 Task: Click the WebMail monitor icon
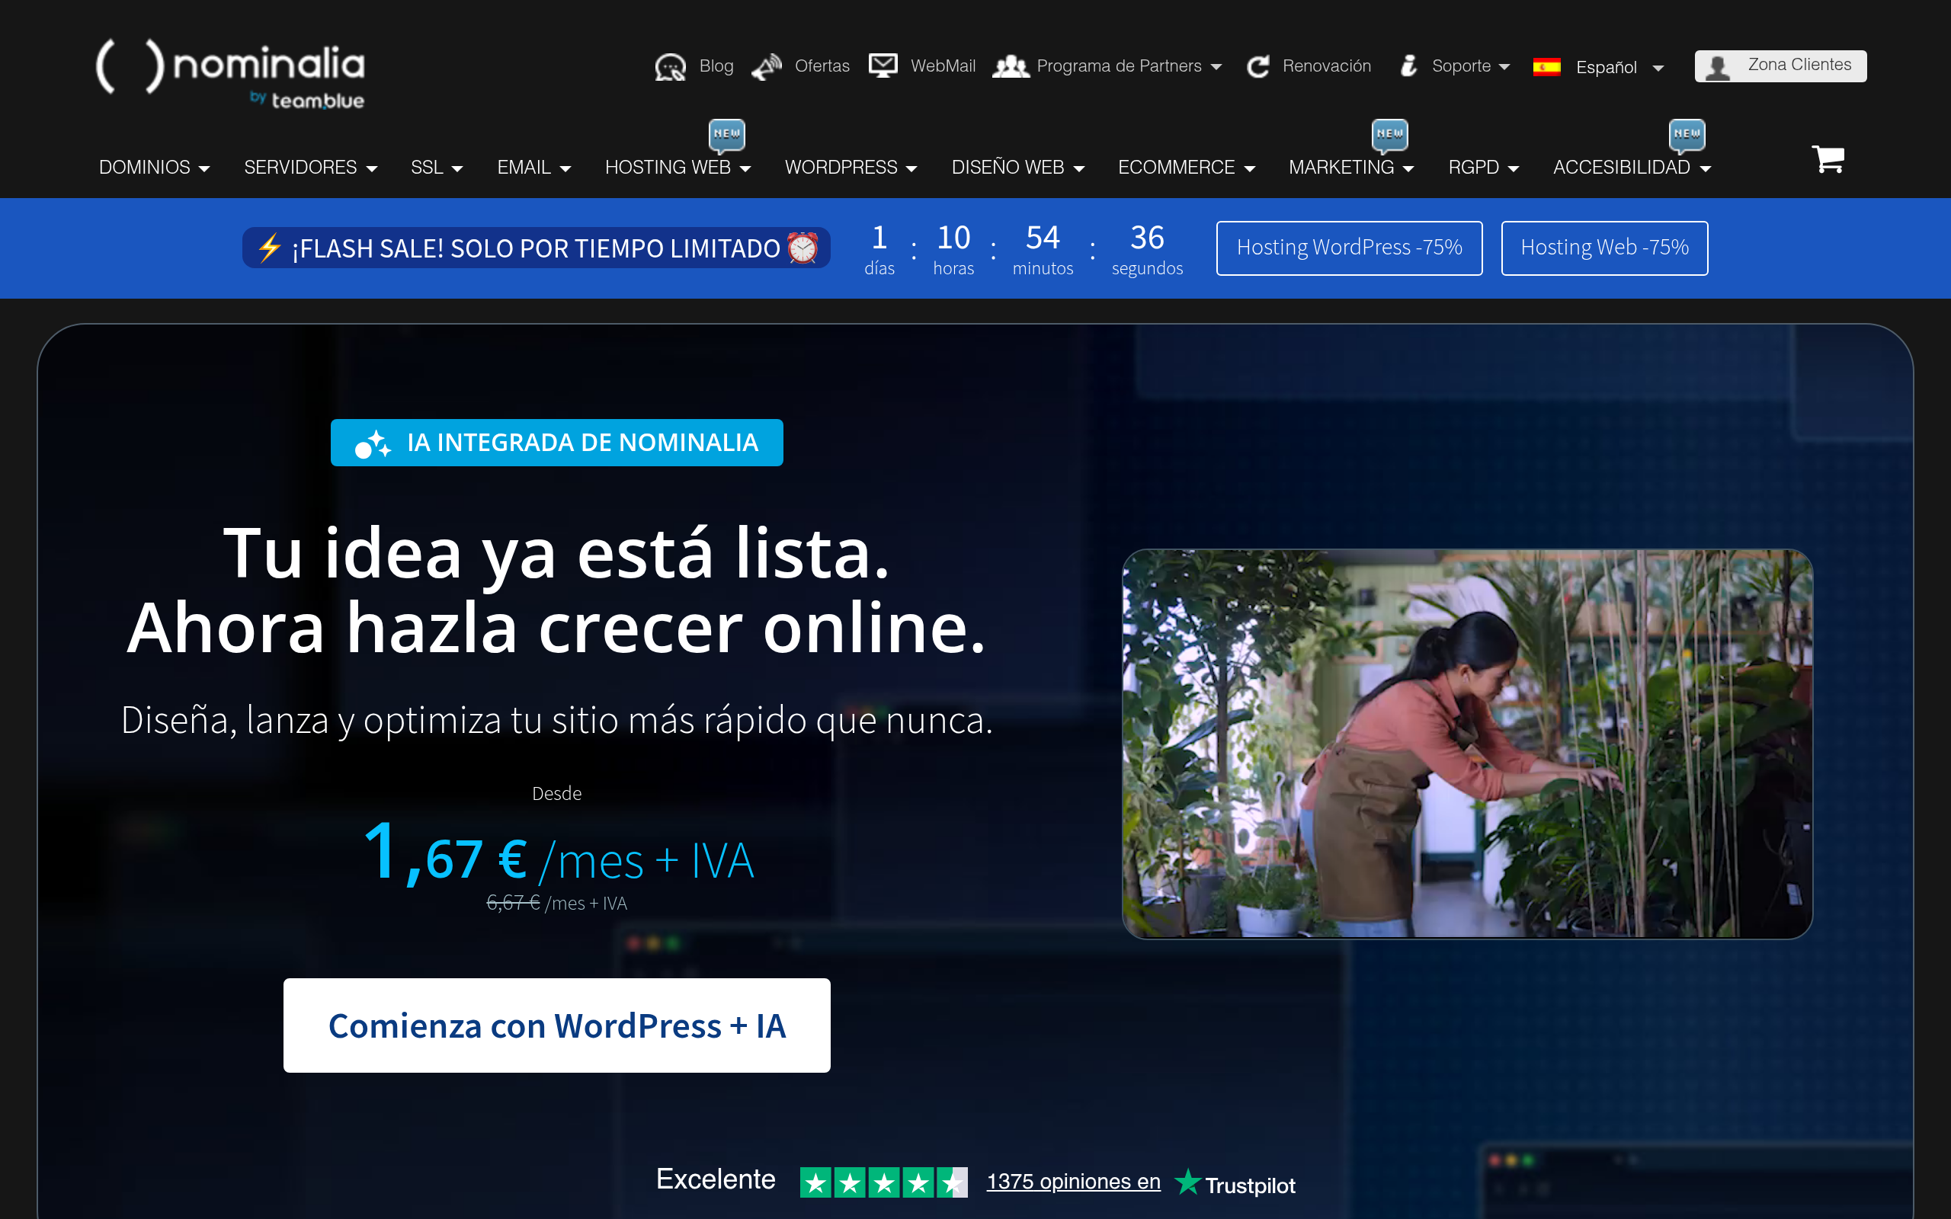pyautogui.click(x=883, y=66)
